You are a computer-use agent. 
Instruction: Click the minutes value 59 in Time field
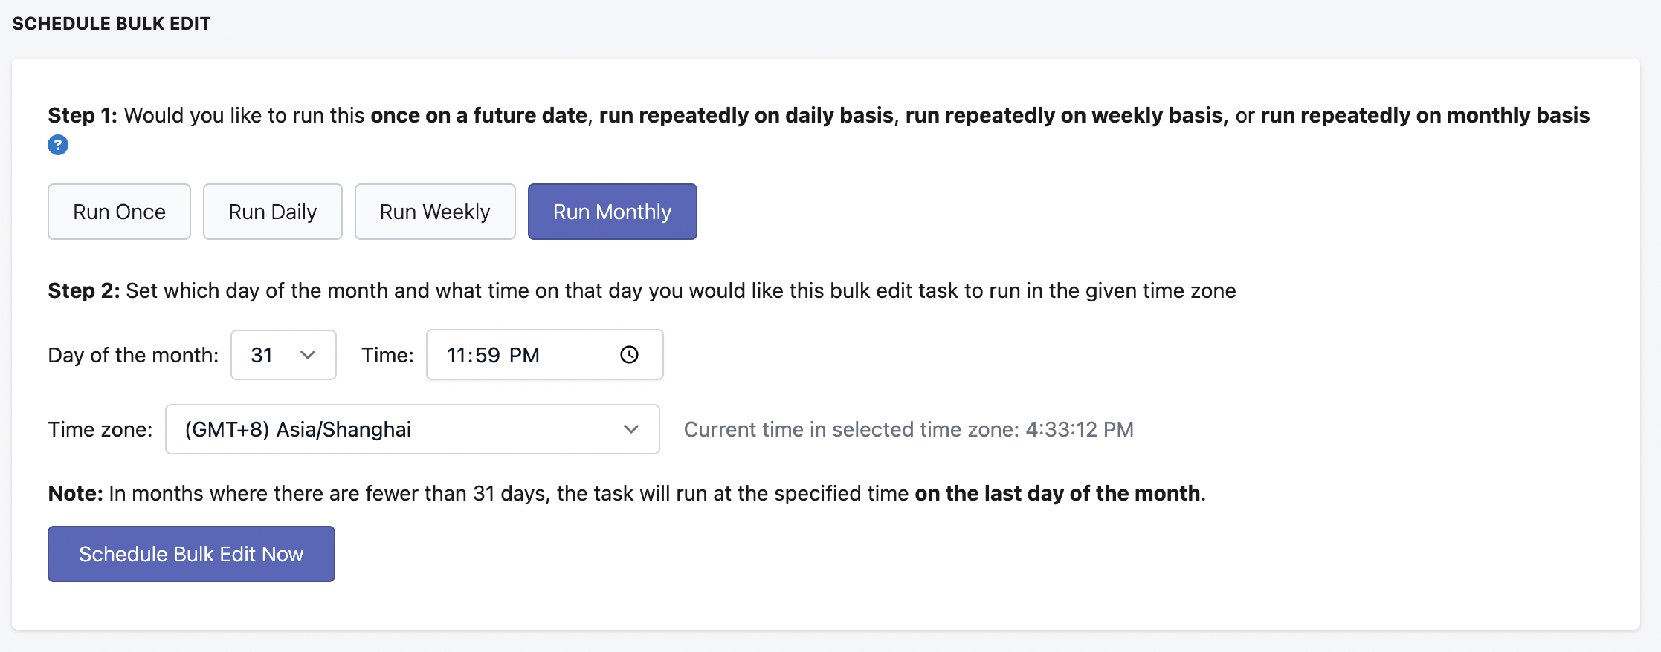pyautogui.click(x=488, y=355)
